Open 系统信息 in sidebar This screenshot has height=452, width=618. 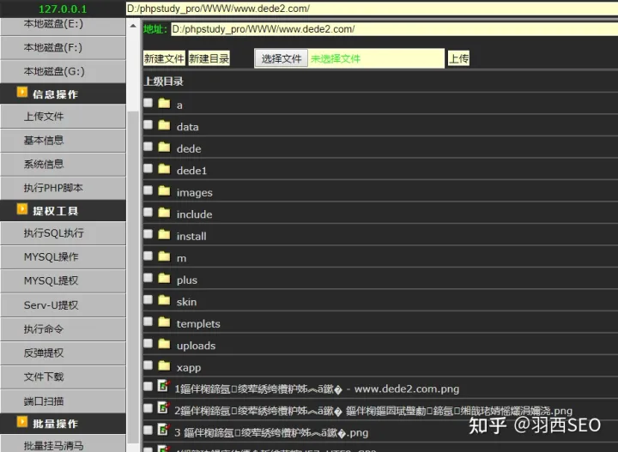[x=63, y=164]
